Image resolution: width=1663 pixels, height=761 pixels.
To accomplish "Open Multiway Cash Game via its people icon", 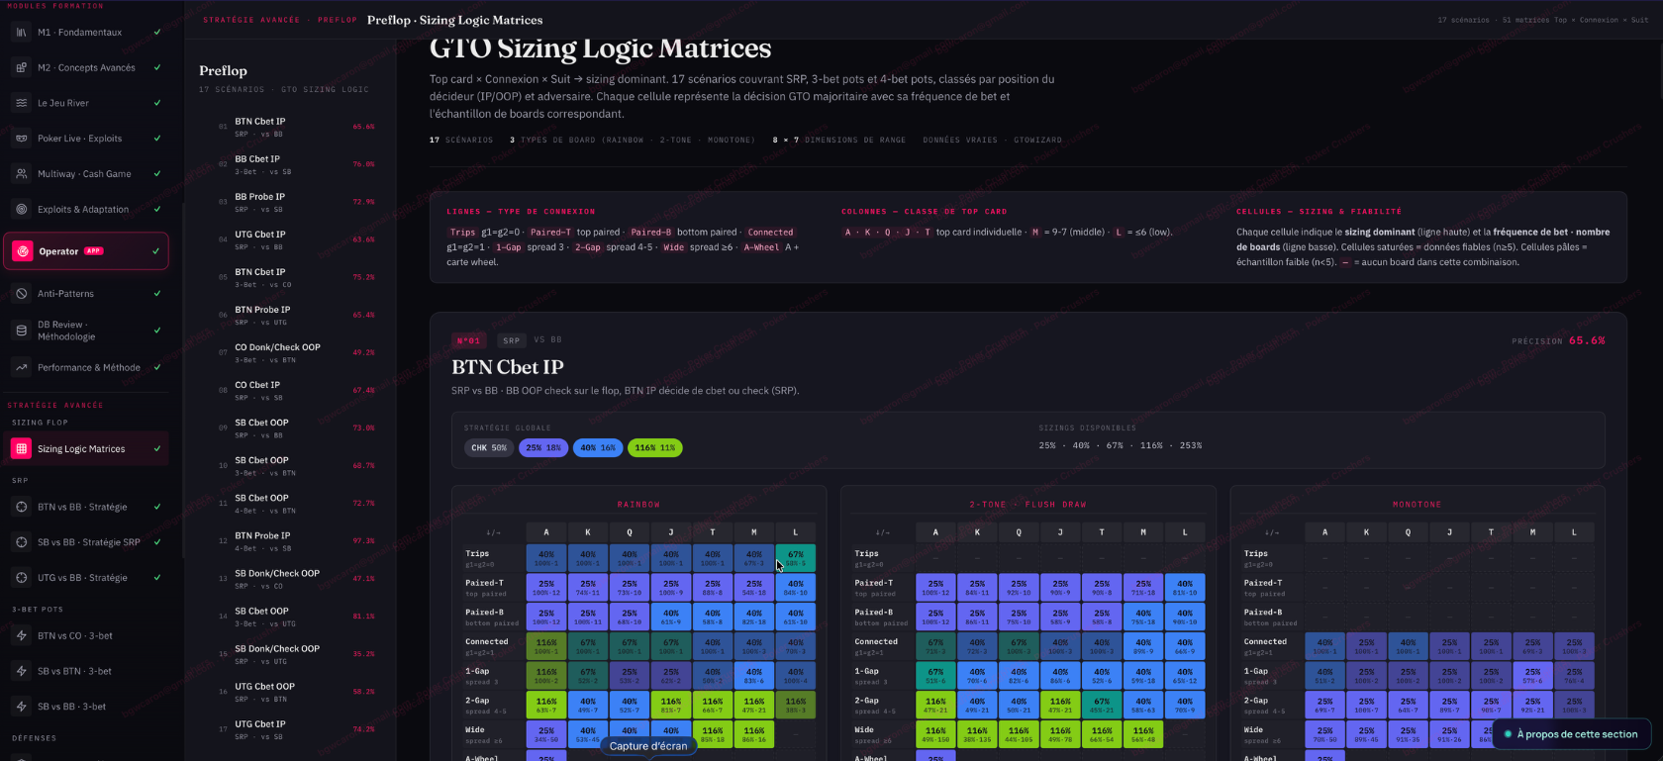I will pyautogui.click(x=22, y=173).
